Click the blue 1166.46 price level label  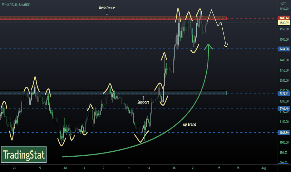(284, 108)
